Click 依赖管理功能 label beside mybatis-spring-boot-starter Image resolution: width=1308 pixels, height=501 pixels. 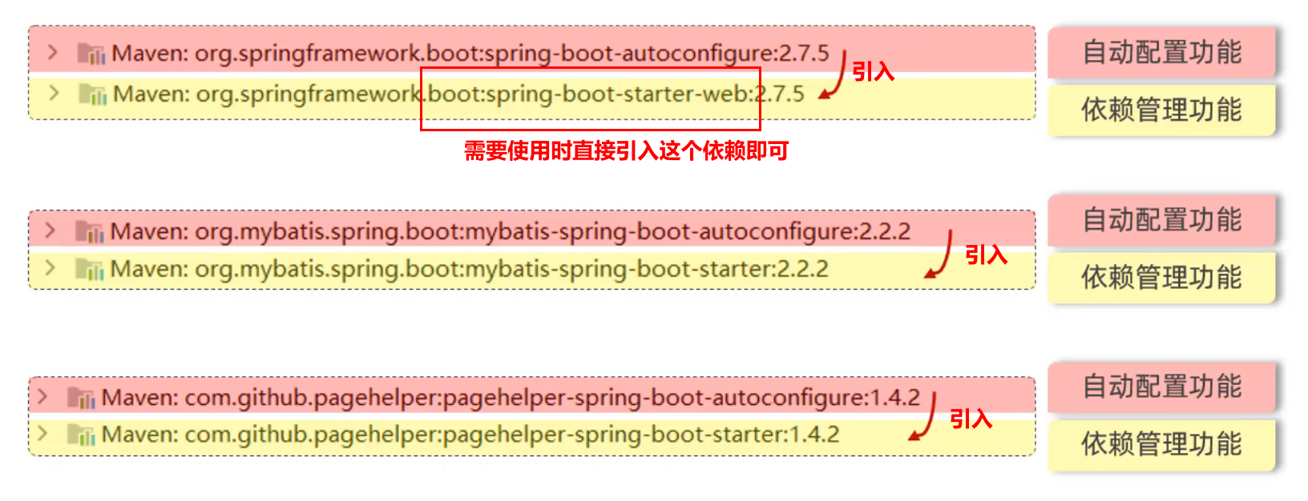coord(1161,278)
